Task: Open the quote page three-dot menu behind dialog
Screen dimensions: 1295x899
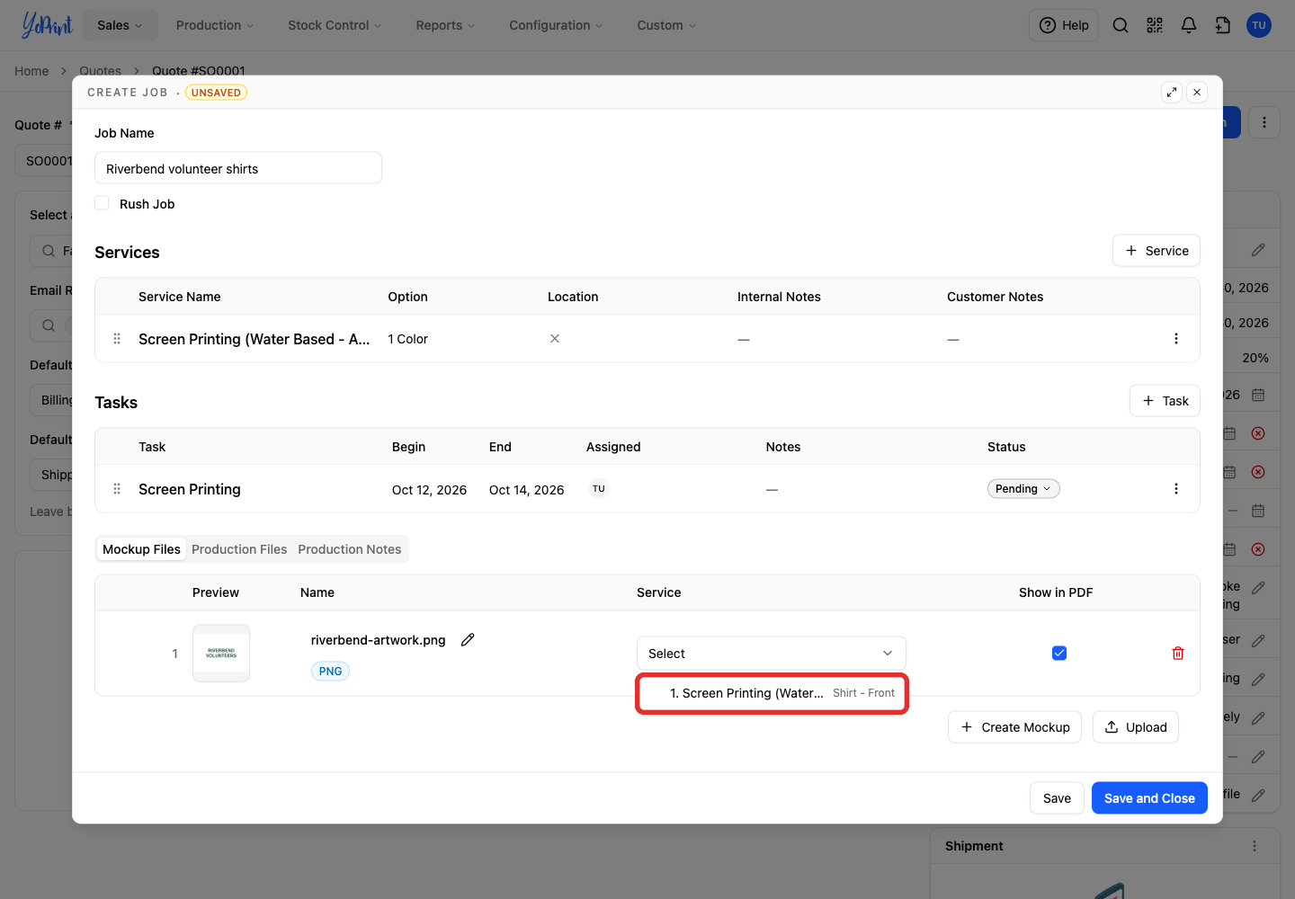Action: (1264, 122)
